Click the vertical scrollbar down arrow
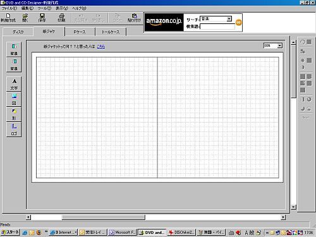Viewport: 316px width, 237px height. pyautogui.click(x=293, y=207)
